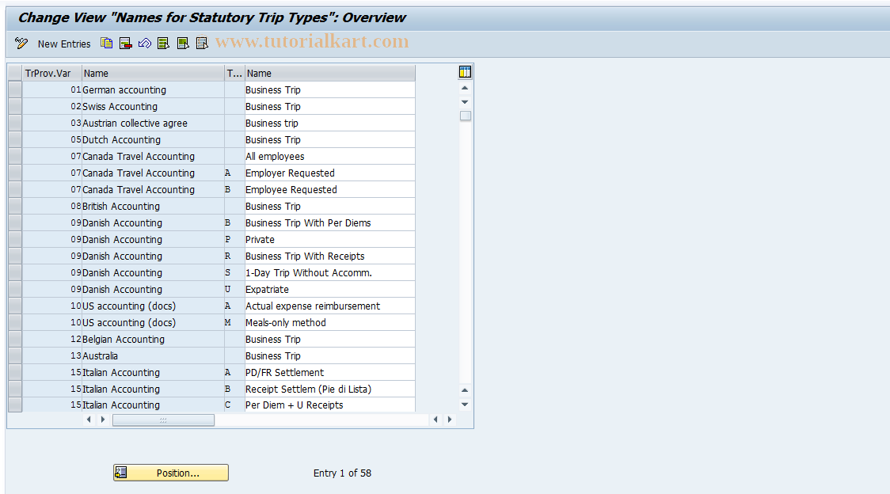Select the Swiss Accounting row selector

15,106
